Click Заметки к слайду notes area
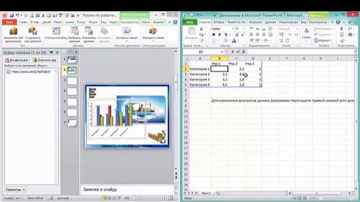 127,190
